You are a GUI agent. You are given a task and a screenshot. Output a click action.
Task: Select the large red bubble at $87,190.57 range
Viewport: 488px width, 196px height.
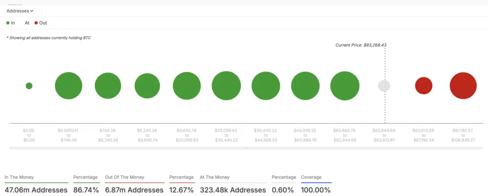coord(463,86)
